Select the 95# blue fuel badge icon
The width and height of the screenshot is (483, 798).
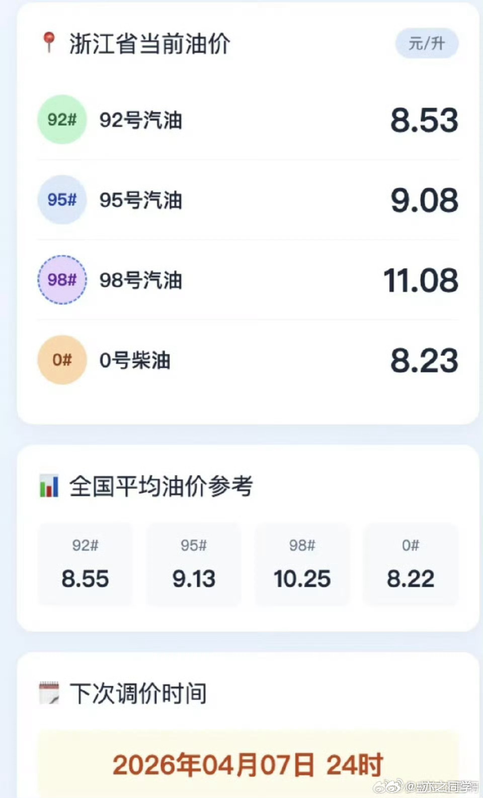click(61, 200)
